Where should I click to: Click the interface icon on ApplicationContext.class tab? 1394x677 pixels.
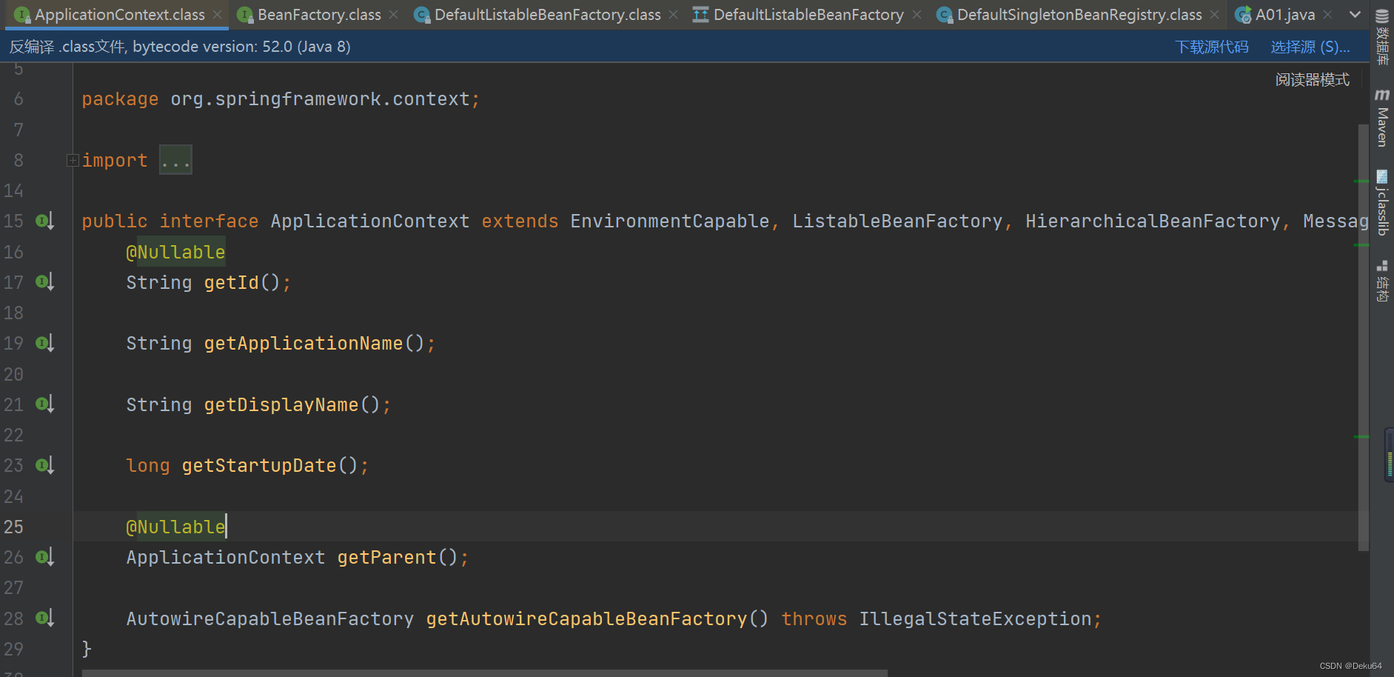21,14
